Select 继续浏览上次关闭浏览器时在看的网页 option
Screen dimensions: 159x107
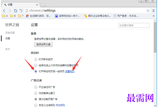click(36, 65)
